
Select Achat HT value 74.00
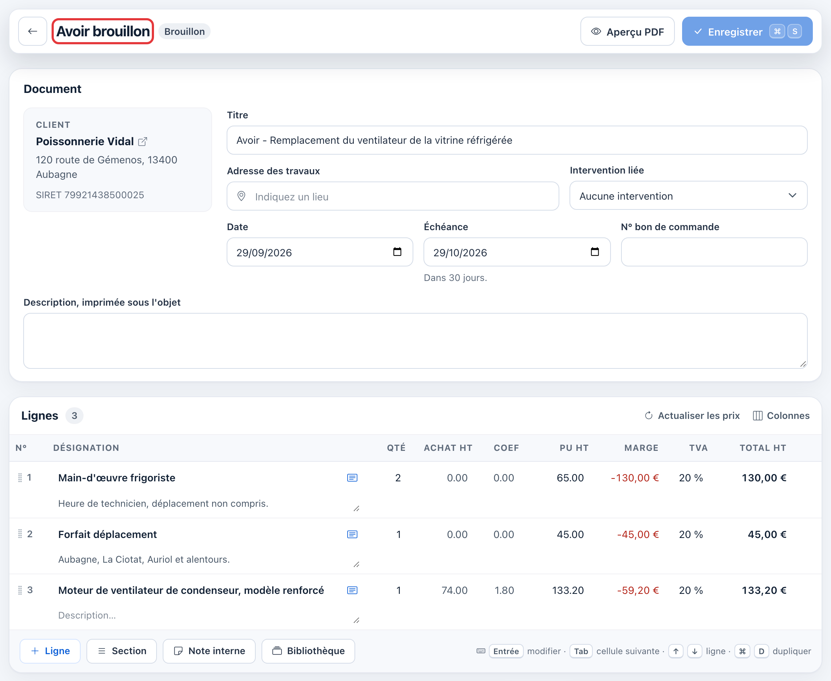[454, 590]
